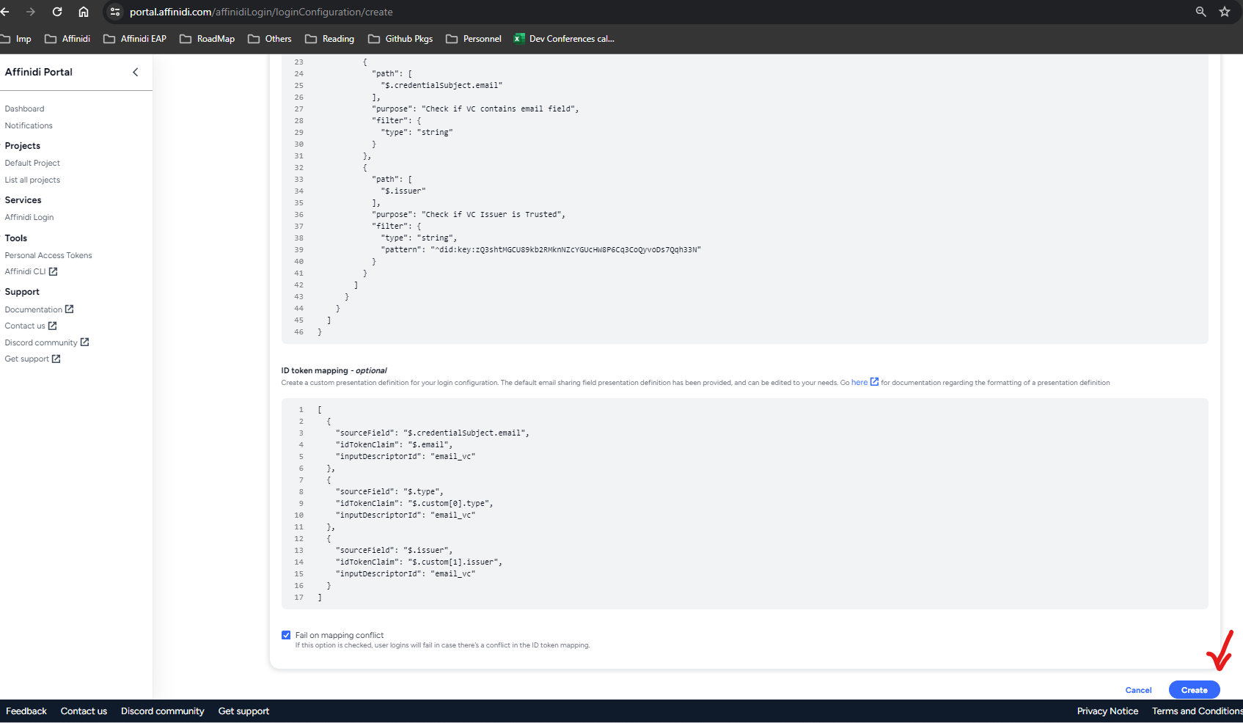Open Documentation link in sidebar

(x=34, y=309)
